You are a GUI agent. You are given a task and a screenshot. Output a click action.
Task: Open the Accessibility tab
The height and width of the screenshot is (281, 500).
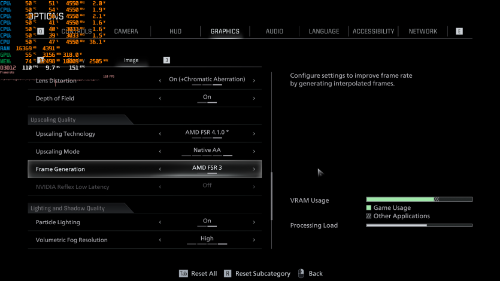[373, 31]
